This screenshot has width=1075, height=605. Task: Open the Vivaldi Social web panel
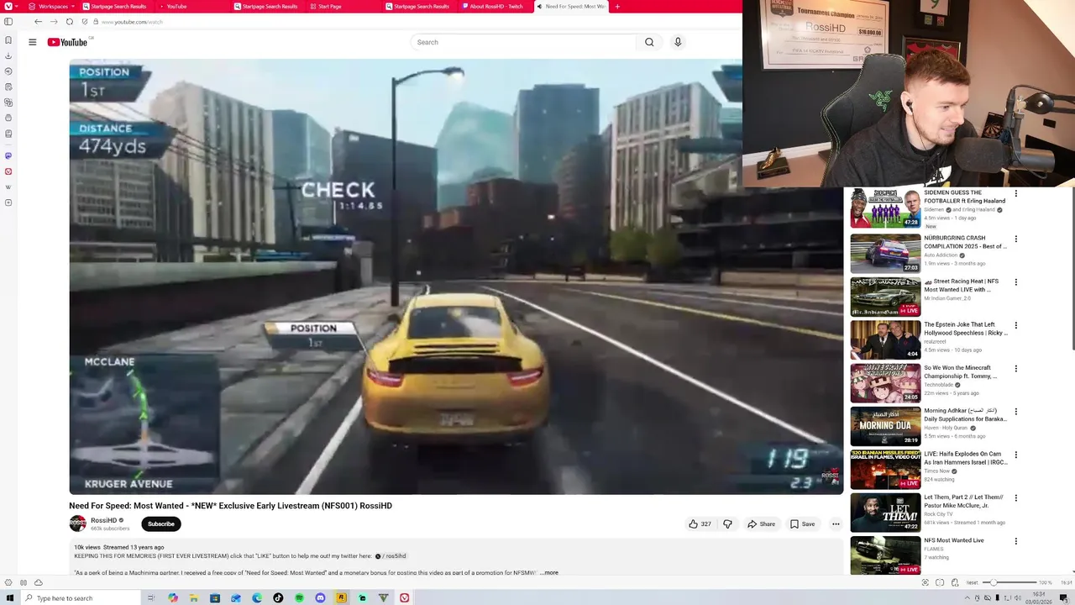(8, 171)
